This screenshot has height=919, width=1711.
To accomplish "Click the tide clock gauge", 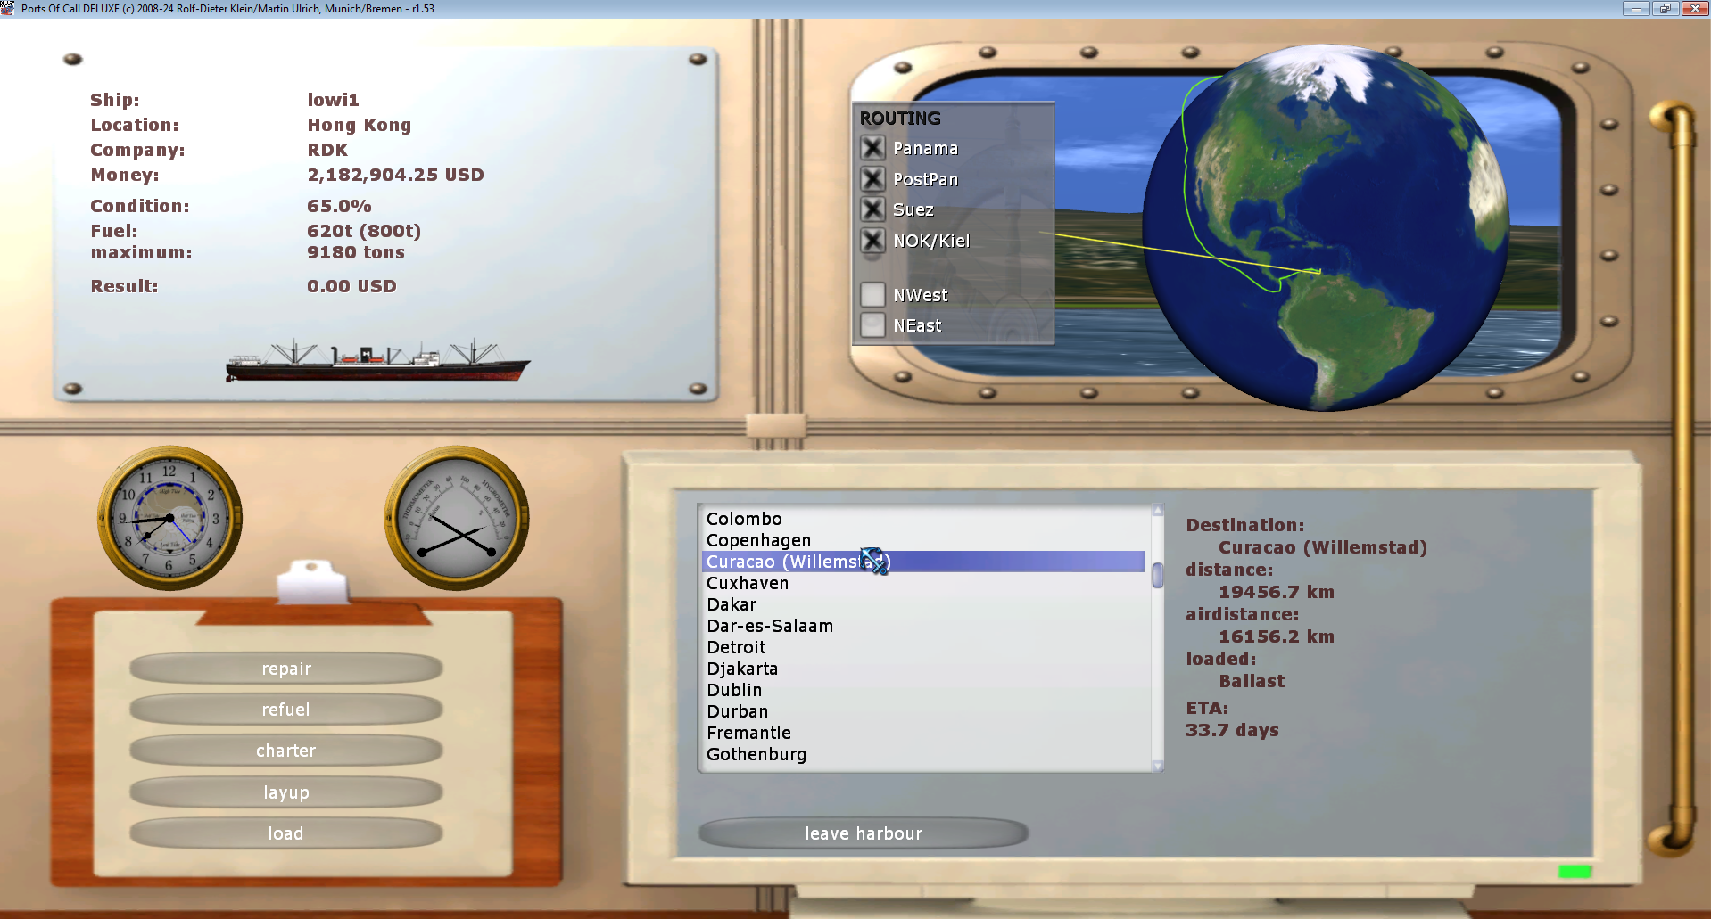I will [169, 518].
